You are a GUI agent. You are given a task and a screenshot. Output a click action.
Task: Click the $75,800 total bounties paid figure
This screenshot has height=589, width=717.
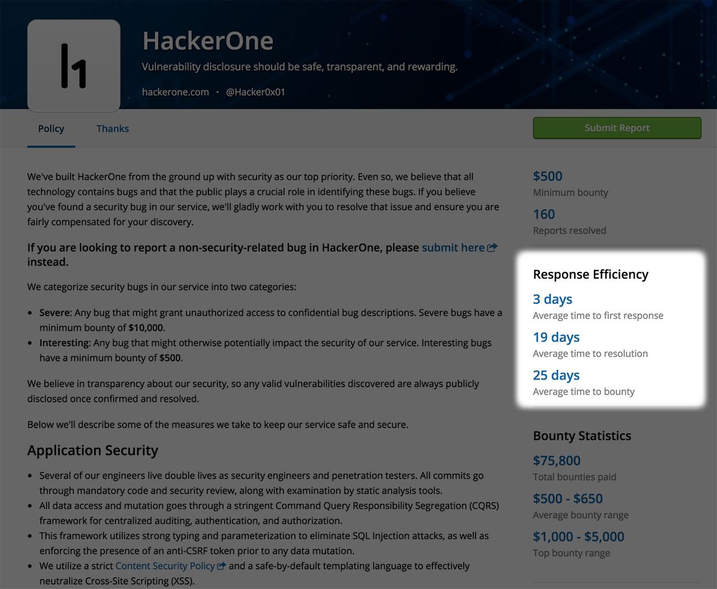pyautogui.click(x=556, y=460)
